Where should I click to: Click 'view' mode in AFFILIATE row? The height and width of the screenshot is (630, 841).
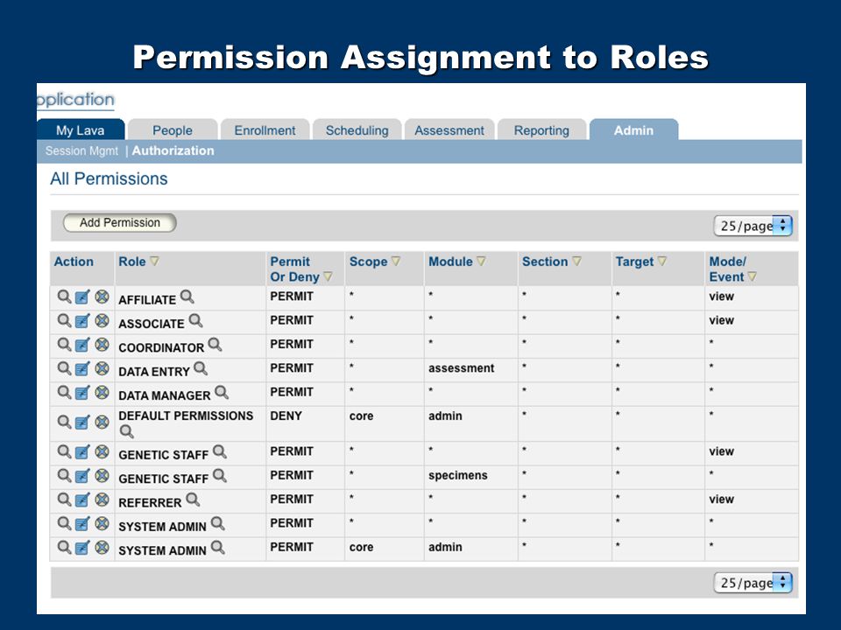coord(721,297)
